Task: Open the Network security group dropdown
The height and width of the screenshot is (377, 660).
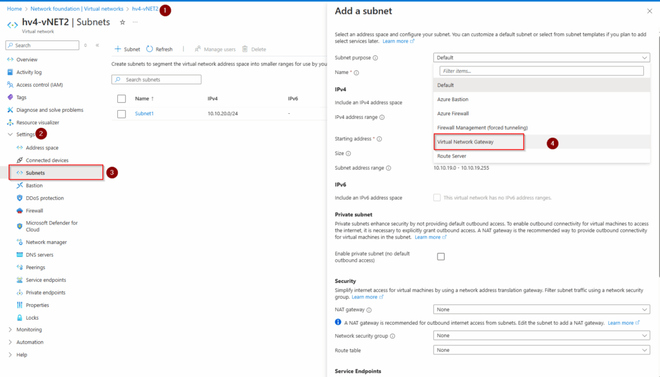Action: pos(541,336)
